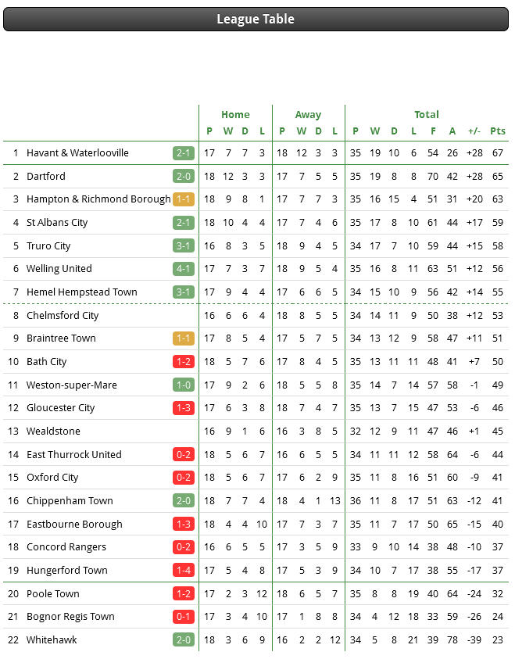Click the League Table header bar
515x659 pixels.
[256, 19]
